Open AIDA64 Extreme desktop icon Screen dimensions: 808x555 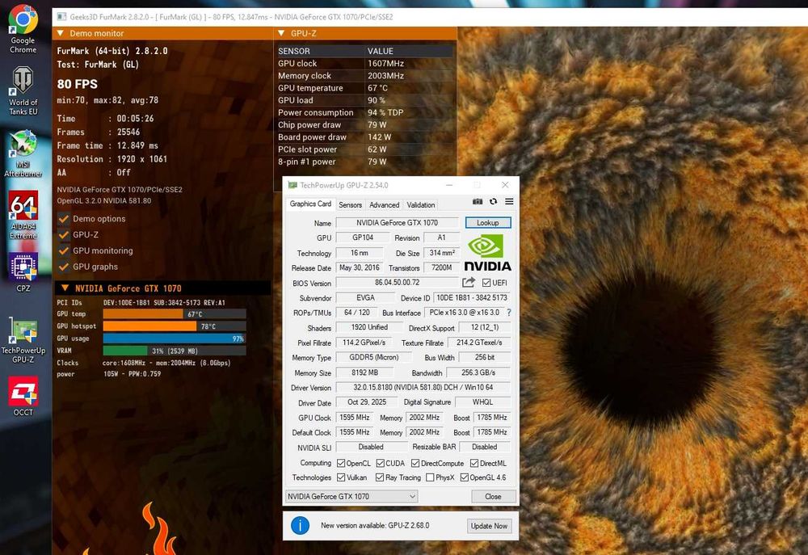pyautogui.click(x=23, y=215)
